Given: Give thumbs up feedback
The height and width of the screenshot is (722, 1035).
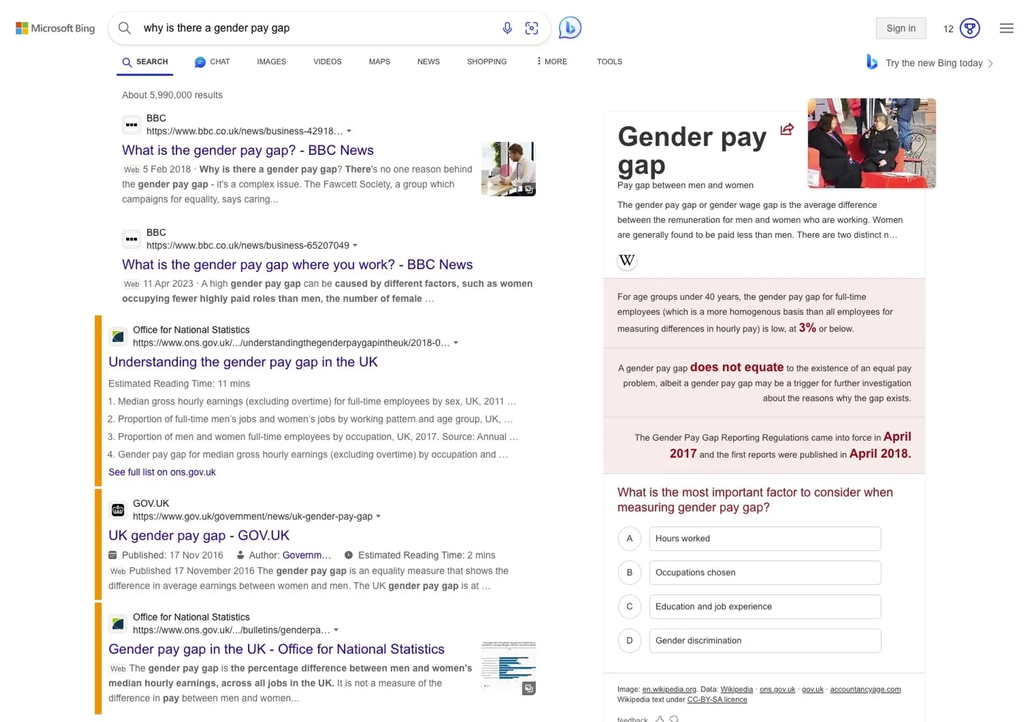Looking at the screenshot, I should pyautogui.click(x=660, y=718).
